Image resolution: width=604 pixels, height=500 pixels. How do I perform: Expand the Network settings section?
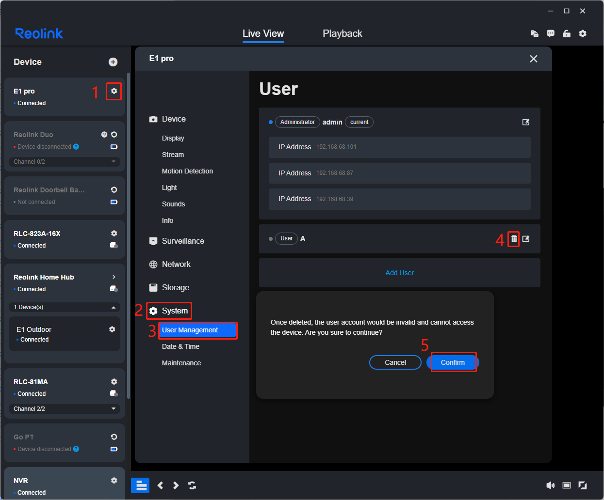click(x=170, y=265)
